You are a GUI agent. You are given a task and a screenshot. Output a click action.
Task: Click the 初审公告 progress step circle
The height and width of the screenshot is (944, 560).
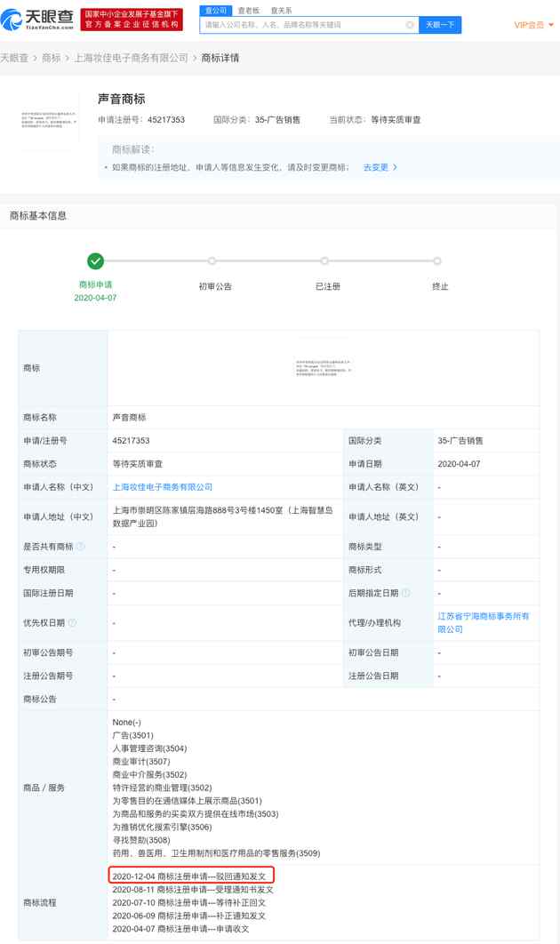click(212, 261)
